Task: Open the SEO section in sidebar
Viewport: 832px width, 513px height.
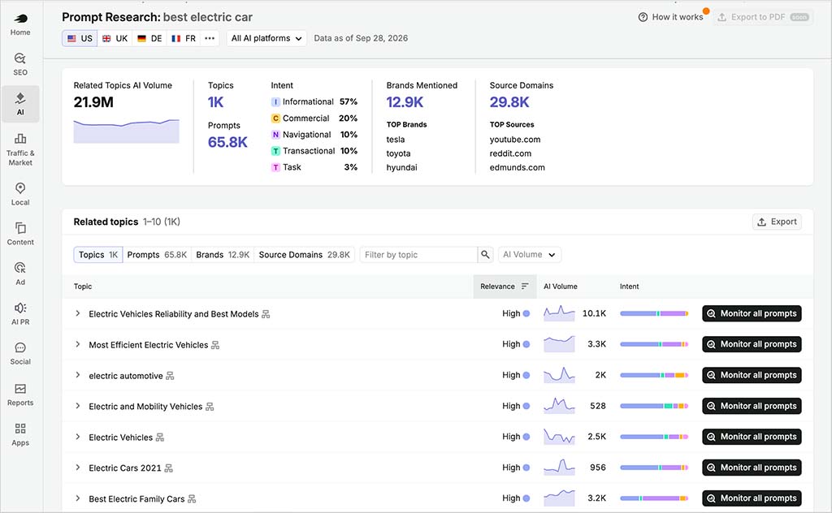Action: (20, 64)
